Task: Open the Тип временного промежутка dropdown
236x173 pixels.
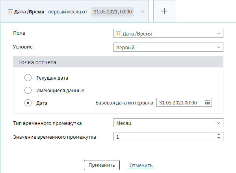Action: click(x=168, y=123)
